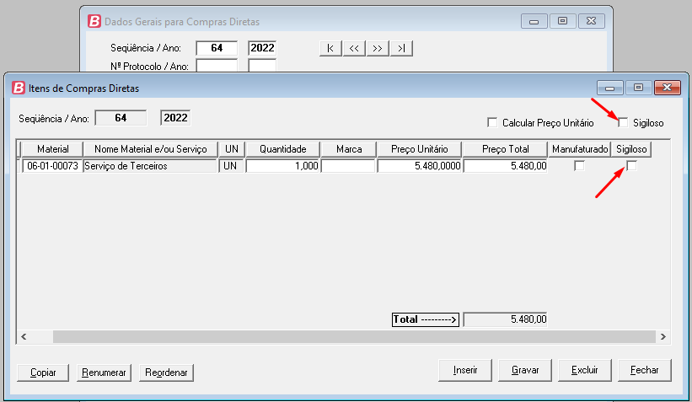Click the UN cell of the item row
The width and height of the screenshot is (692, 402).
[231, 166]
